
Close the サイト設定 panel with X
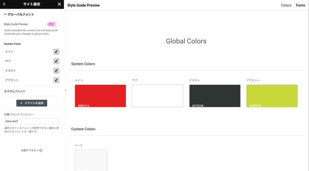tap(59, 4)
